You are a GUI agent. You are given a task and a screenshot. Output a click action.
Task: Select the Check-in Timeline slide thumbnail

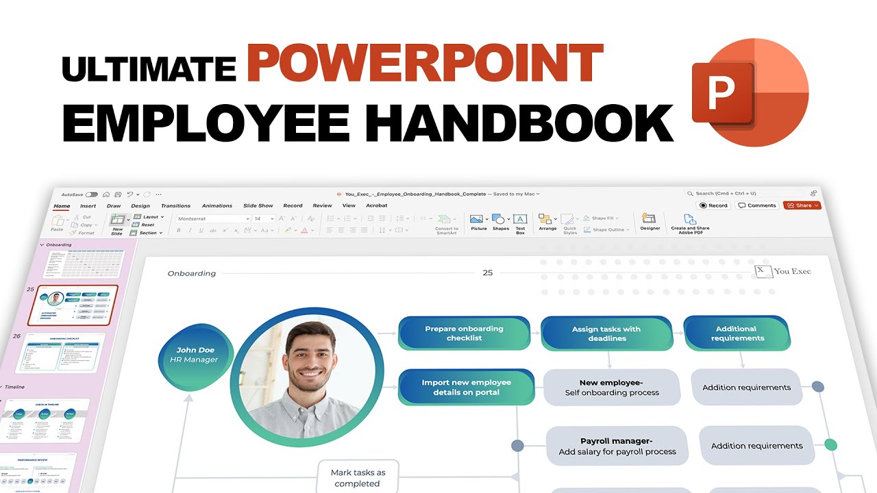pos(46,420)
